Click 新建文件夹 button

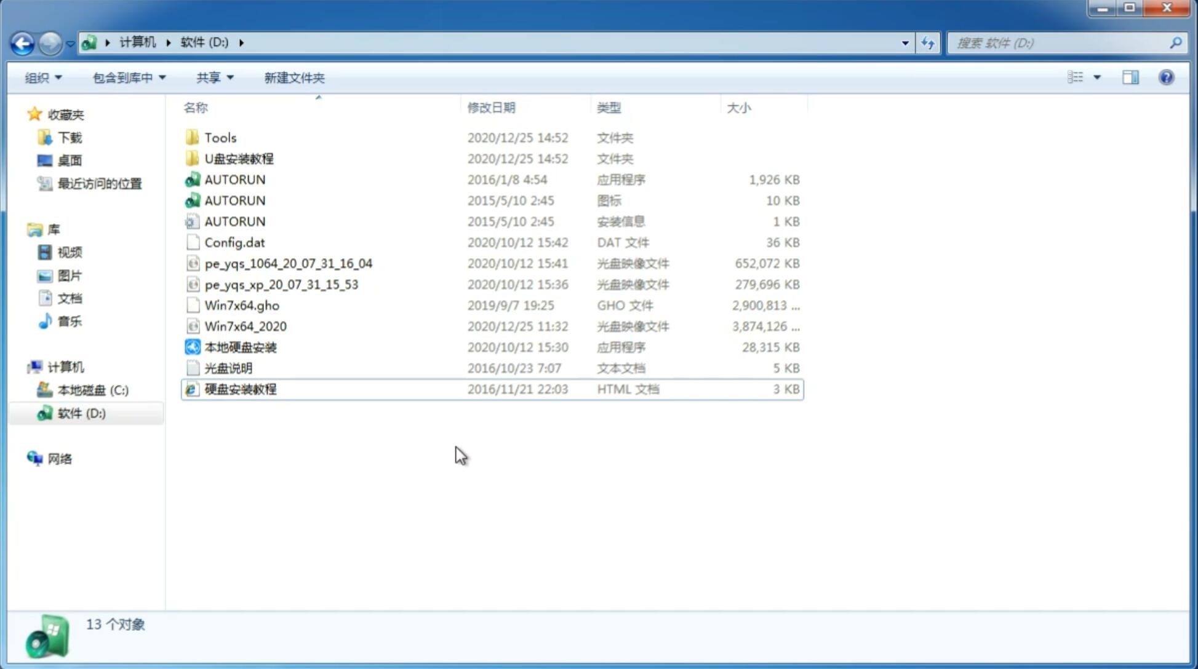[295, 77]
